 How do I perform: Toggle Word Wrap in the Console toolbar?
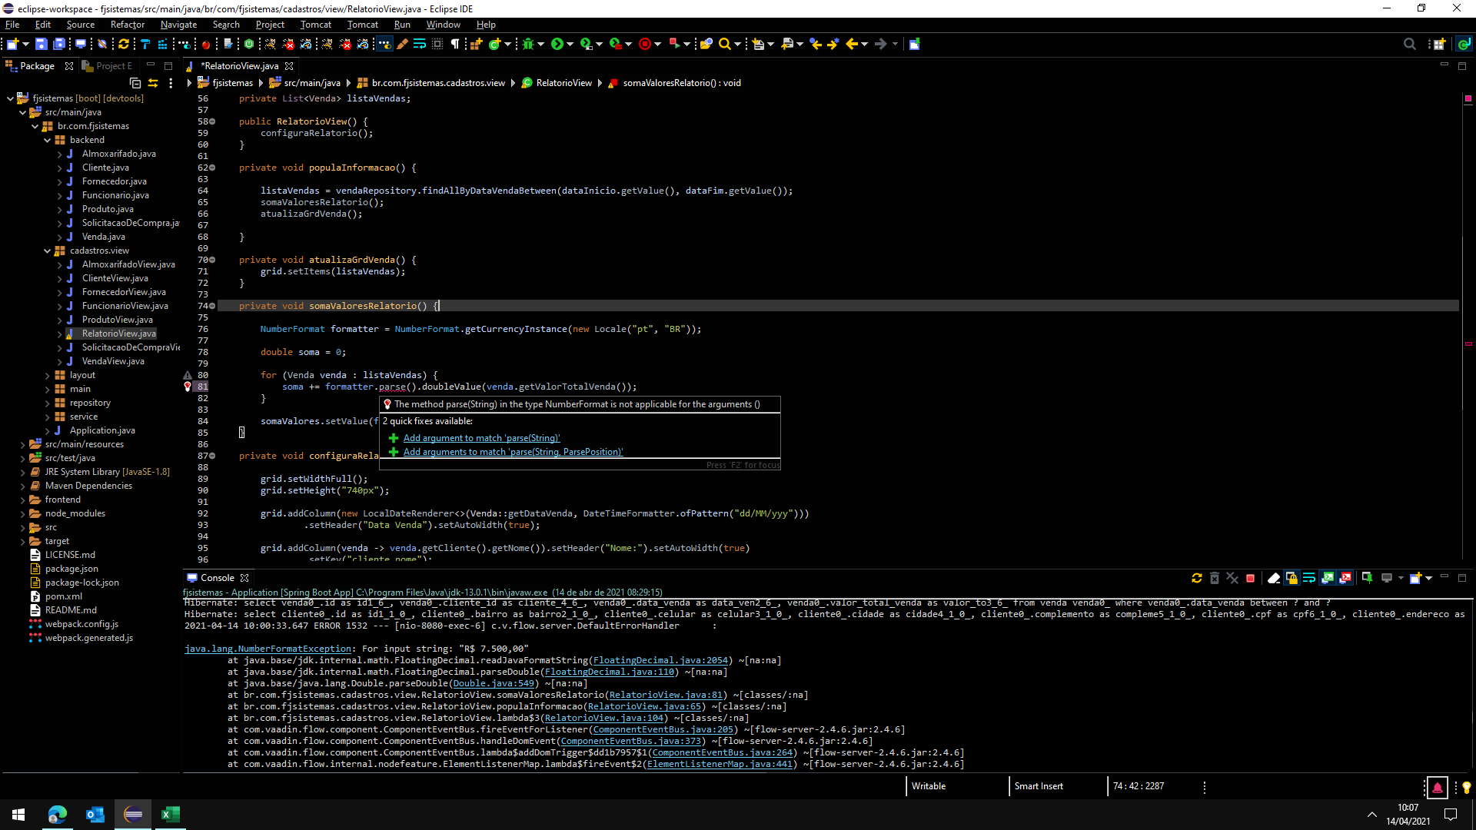tap(1309, 578)
